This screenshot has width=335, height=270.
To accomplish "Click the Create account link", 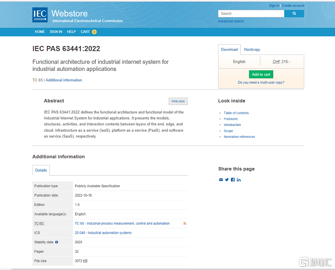I will click(293, 6).
